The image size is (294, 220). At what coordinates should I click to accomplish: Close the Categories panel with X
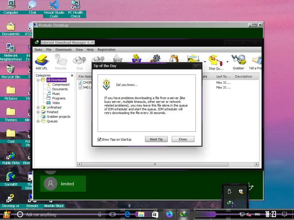click(x=72, y=75)
